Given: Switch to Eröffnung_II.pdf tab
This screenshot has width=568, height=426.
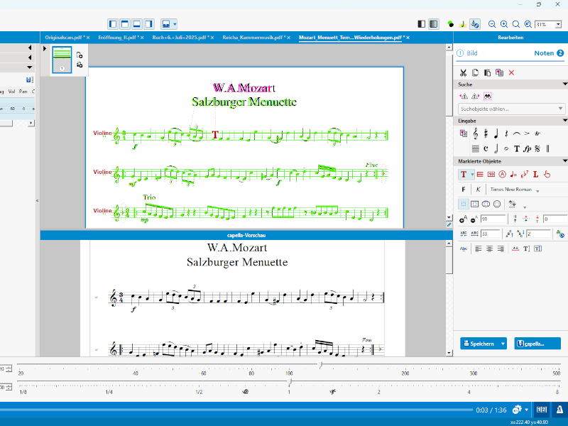Looking at the screenshot, I should tap(119, 38).
